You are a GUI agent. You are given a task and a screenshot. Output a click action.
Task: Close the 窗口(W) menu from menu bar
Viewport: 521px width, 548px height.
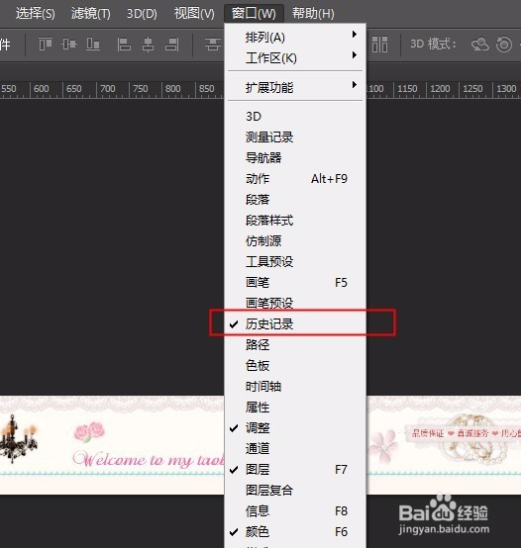(x=254, y=14)
